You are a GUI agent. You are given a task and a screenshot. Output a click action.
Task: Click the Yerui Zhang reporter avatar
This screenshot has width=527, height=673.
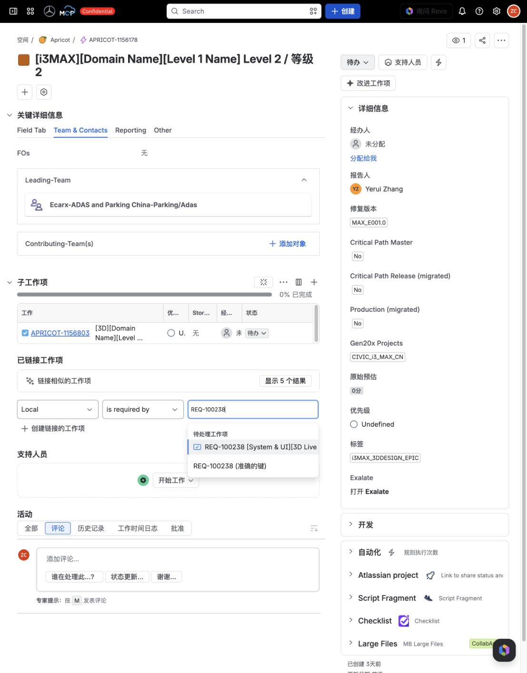[x=356, y=189]
